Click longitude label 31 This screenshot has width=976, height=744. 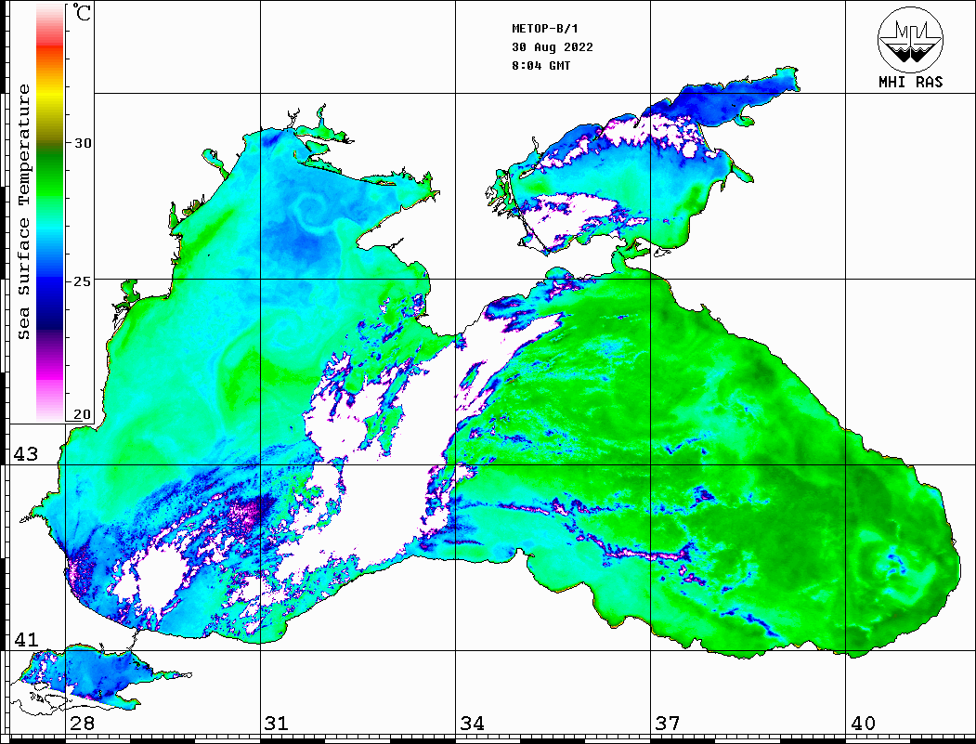click(x=277, y=723)
